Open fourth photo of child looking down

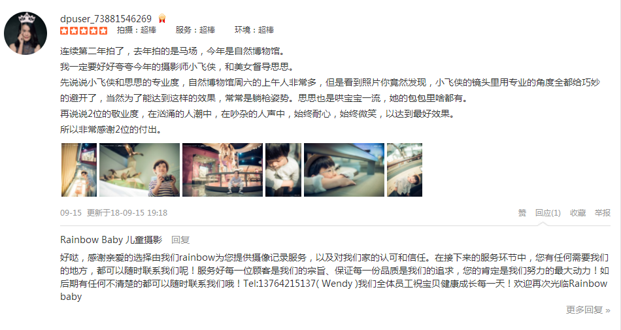tap(283, 170)
